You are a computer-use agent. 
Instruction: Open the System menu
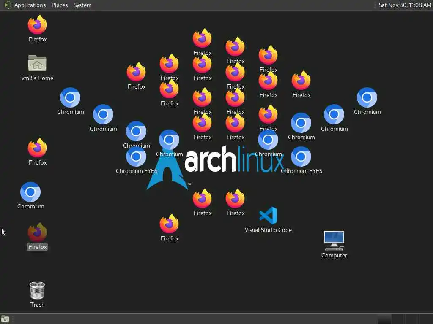pyautogui.click(x=82, y=5)
